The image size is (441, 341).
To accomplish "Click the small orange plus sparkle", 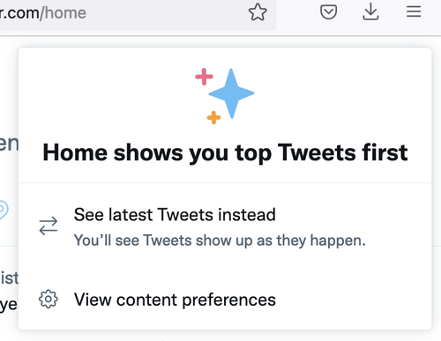I will (x=213, y=117).
